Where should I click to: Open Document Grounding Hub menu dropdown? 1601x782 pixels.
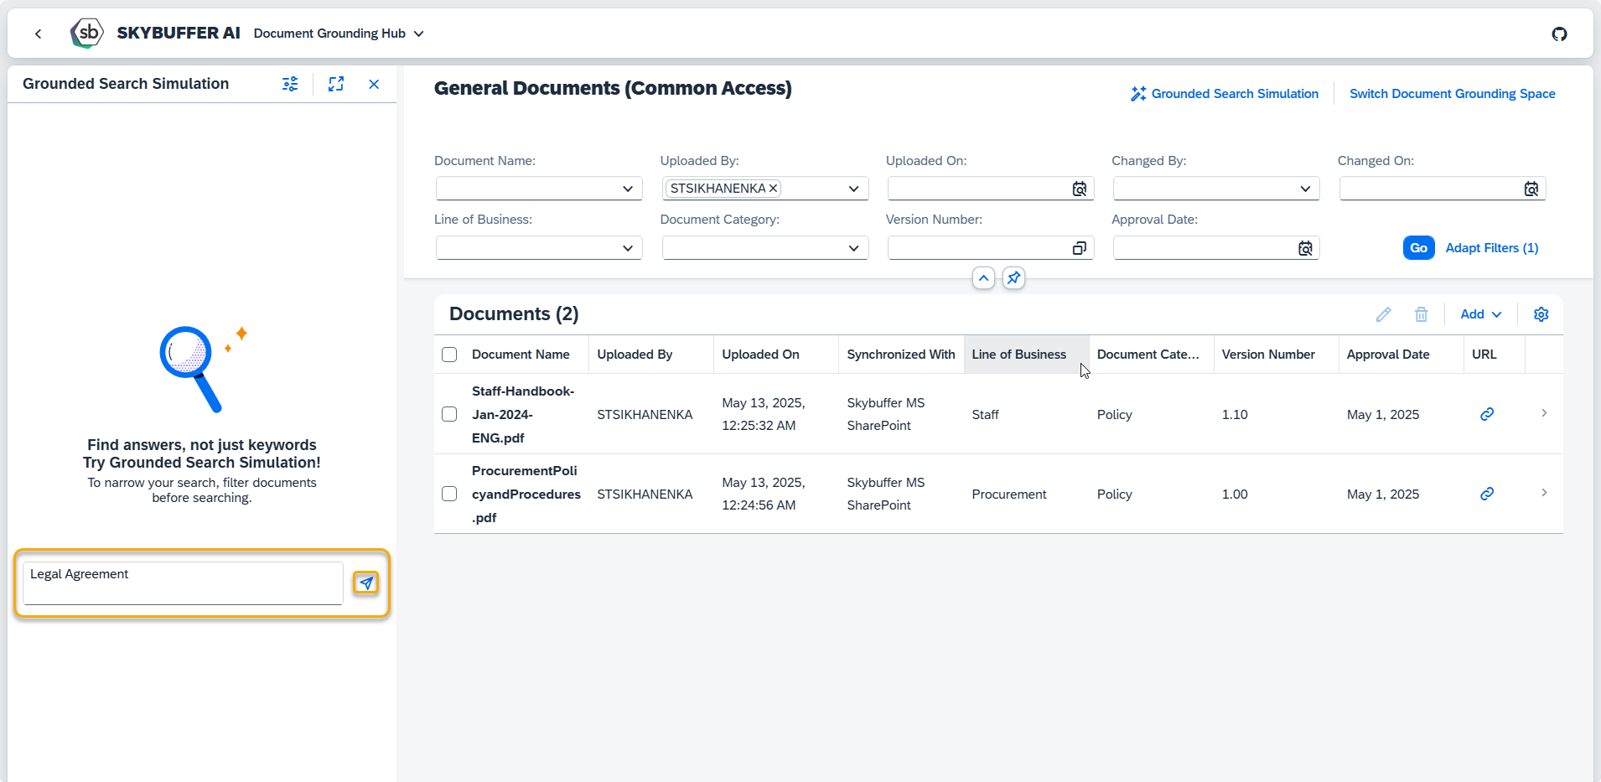[x=339, y=34]
